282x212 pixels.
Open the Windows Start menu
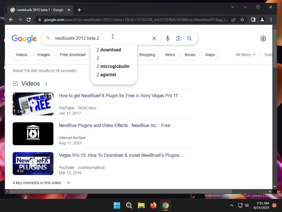coord(117,205)
